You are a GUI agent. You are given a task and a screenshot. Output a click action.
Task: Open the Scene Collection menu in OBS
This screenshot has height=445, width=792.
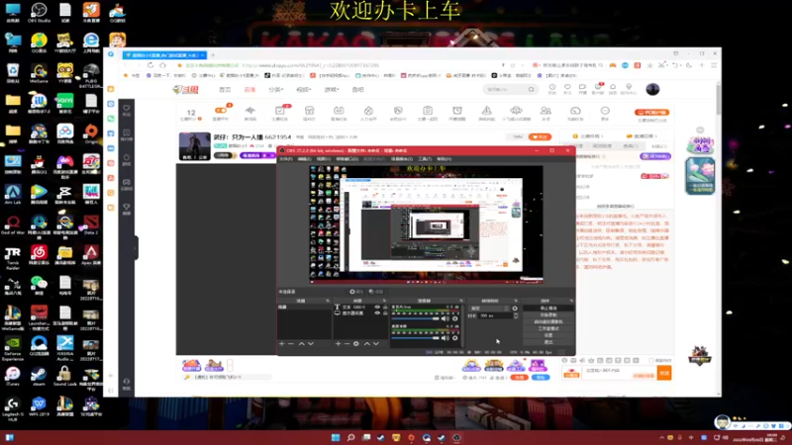pyautogui.click(x=402, y=159)
